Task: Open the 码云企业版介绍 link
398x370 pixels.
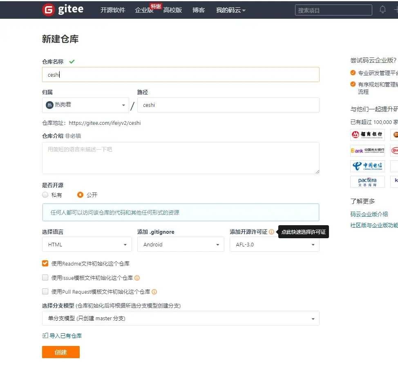Action: 369,214
